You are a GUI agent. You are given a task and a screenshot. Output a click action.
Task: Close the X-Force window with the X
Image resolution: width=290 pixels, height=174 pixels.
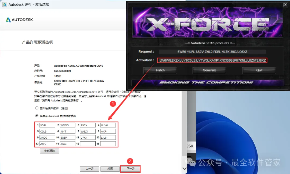click(285, 5)
